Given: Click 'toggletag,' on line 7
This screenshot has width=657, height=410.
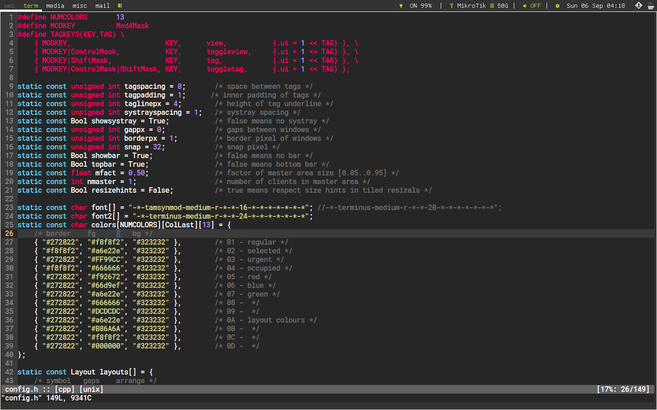Looking at the screenshot, I should [227, 69].
